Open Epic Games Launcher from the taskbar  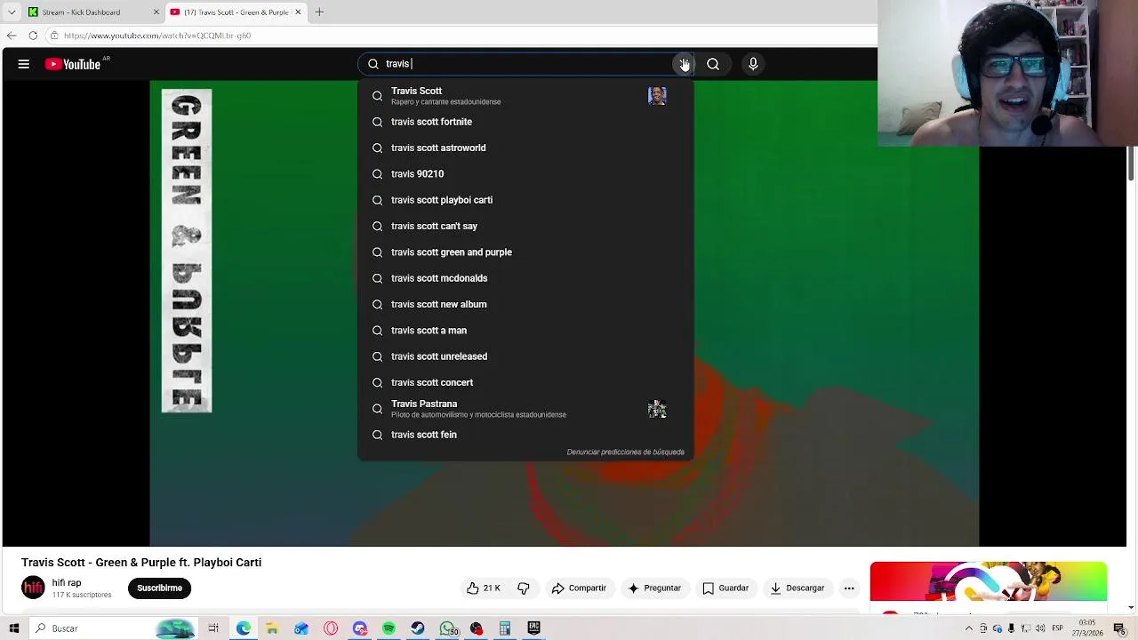(x=534, y=628)
